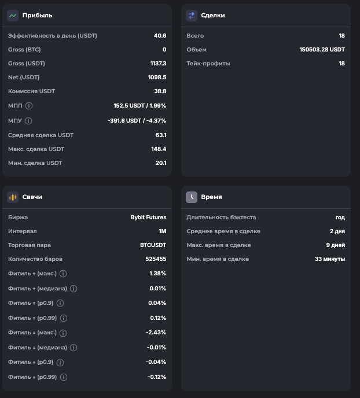This screenshot has width=360, height=398.
Task: Click the Прибыль panel chart icon
Action: click(13, 16)
